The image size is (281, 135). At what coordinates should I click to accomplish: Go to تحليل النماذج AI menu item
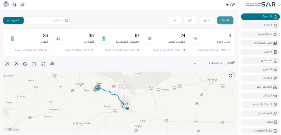point(260,43)
